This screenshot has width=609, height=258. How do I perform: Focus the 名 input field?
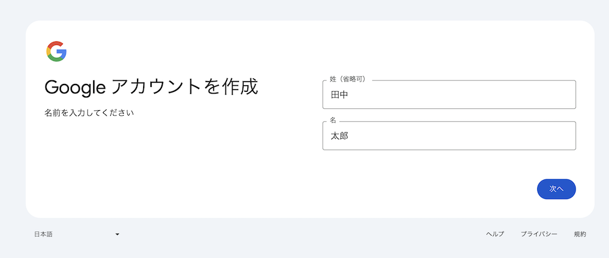[x=449, y=136]
